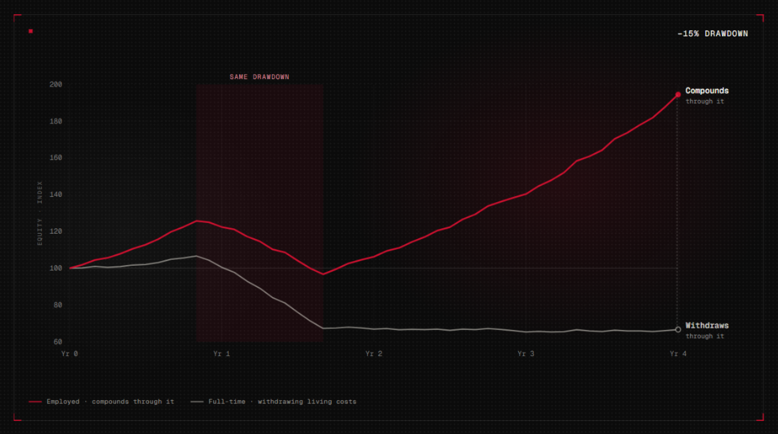Screen dimensions: 778x434
Task: Click x-axis label "Yr 2"
Action: tap(374, 354)
